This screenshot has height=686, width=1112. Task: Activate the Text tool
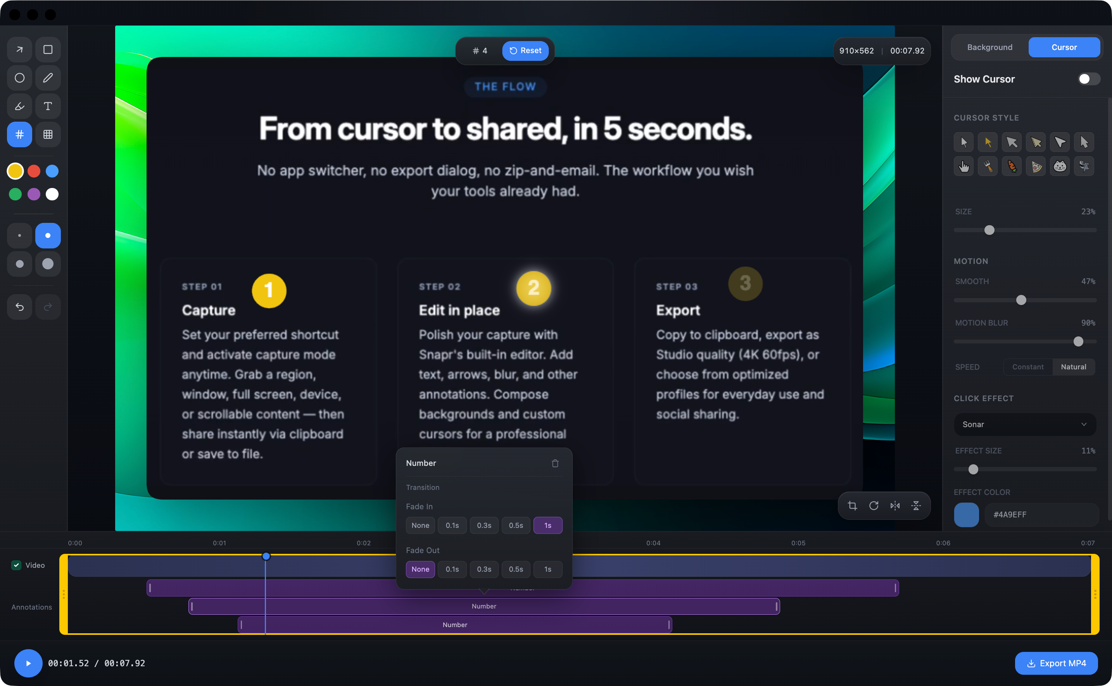coord(48,106)
